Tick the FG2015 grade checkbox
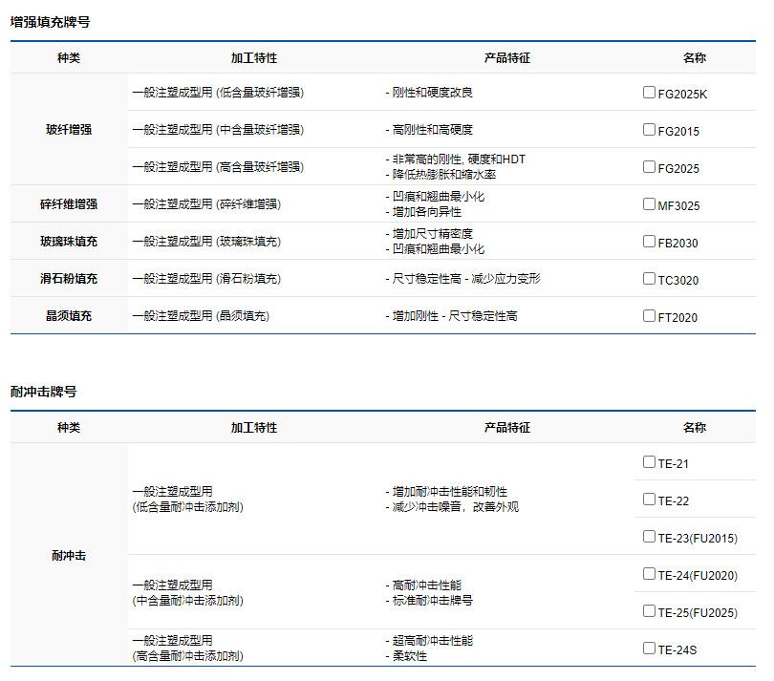The image size is (774, 681). [650, 130]
